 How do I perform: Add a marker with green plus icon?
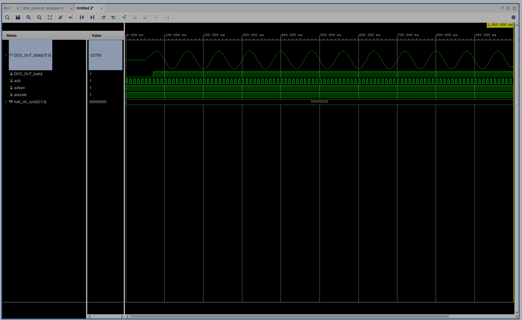coord(124,17)
